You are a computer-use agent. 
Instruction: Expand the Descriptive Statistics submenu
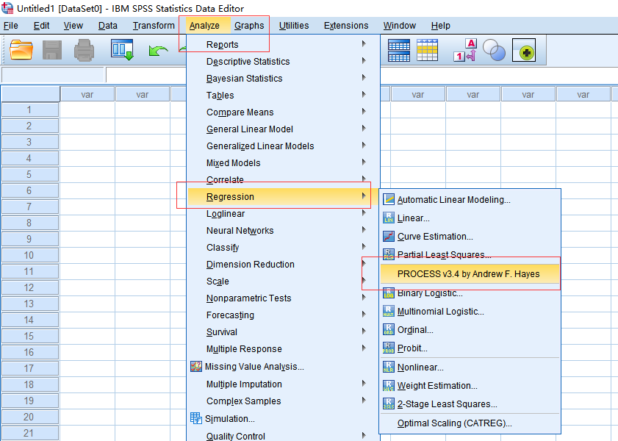pyautogui.click(x=248, y=62)
